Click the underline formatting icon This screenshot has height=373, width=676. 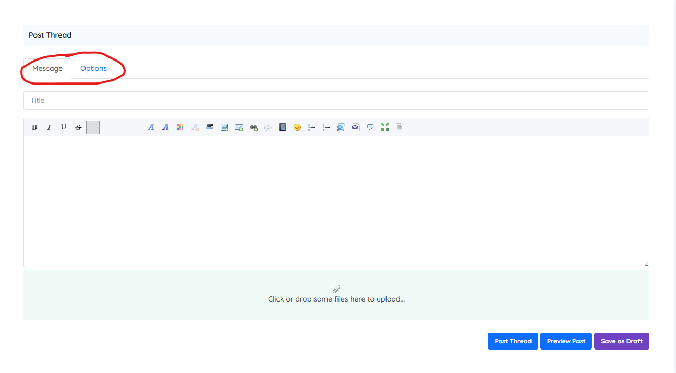click(64, 127)
